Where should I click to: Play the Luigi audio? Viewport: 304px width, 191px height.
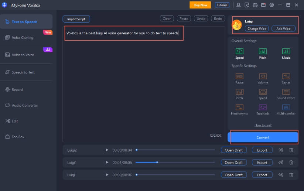click(x=107, y=175)
